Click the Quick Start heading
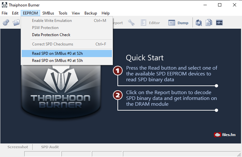The image size is (242, 157). click(x=145, y=58)
